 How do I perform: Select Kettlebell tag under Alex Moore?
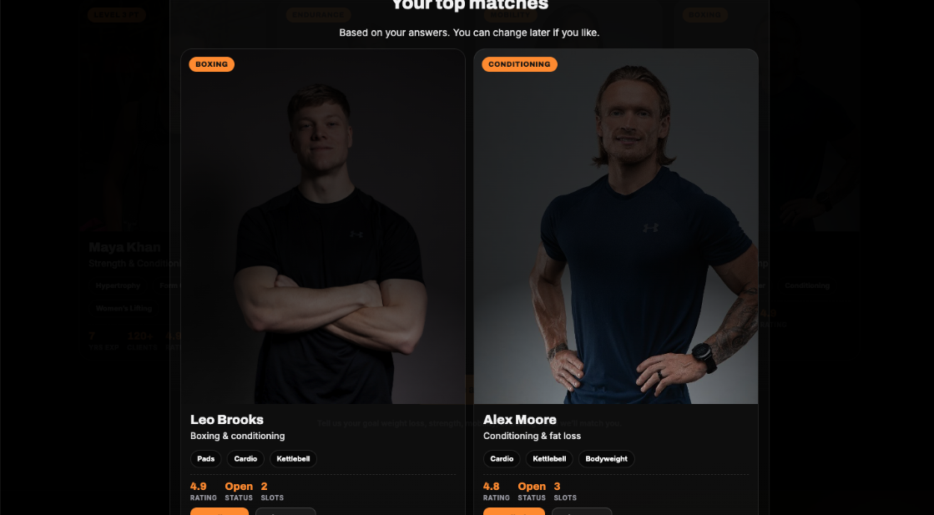click(x=549, y=459)
